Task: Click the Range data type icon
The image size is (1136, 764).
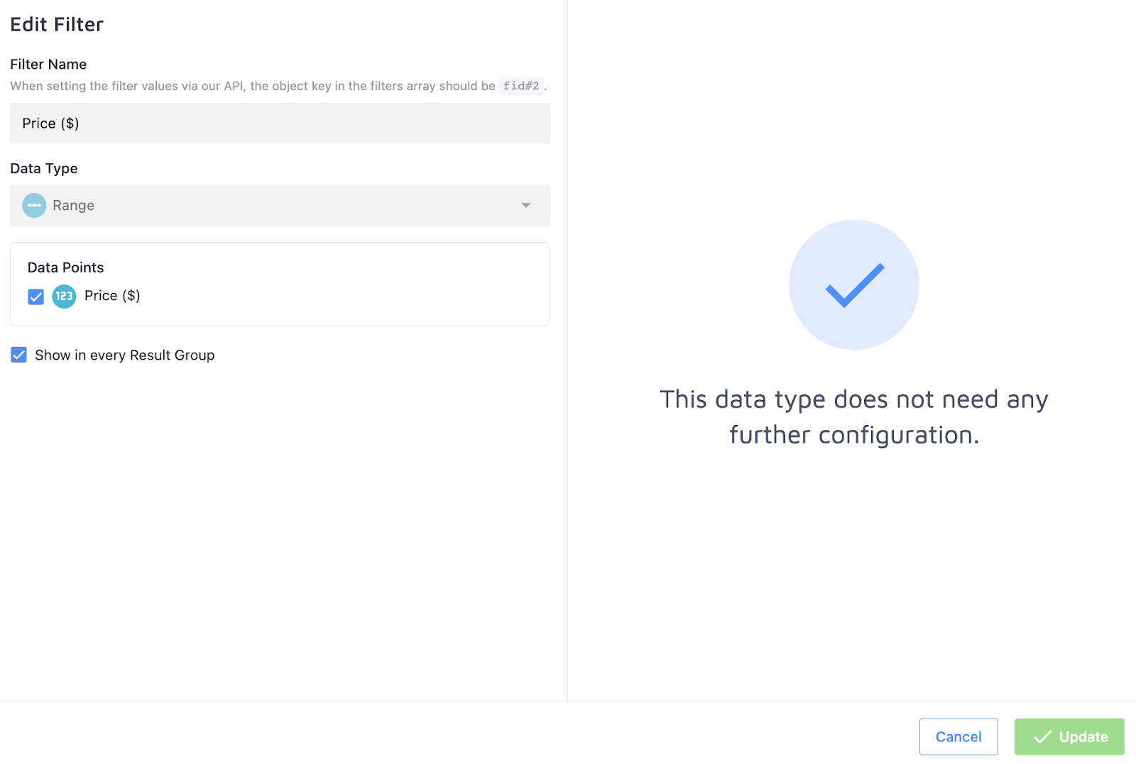Action: [x=34, y=206]
